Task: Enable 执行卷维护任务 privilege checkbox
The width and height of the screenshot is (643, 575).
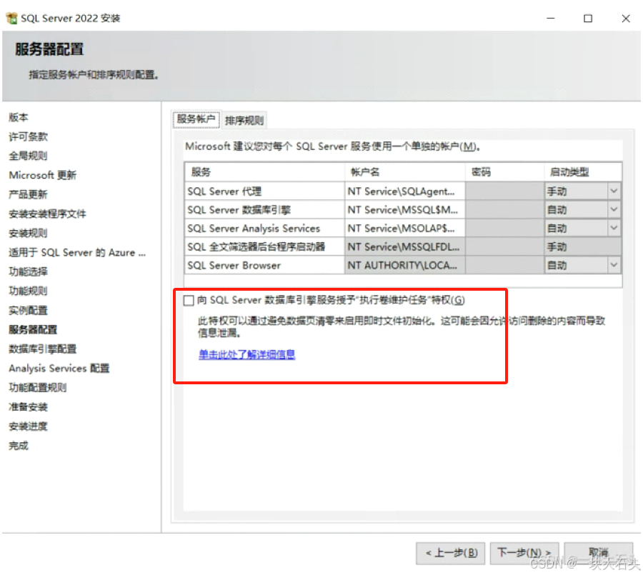Action: 189,301
